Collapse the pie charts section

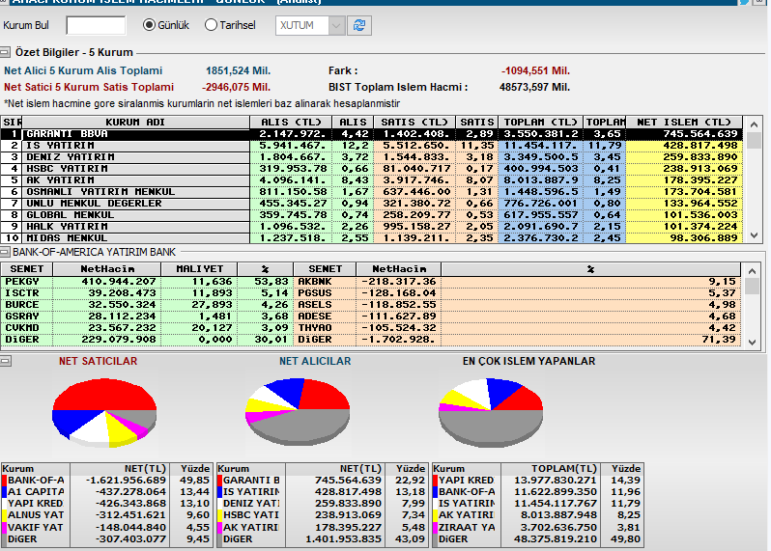pos(6,361)
